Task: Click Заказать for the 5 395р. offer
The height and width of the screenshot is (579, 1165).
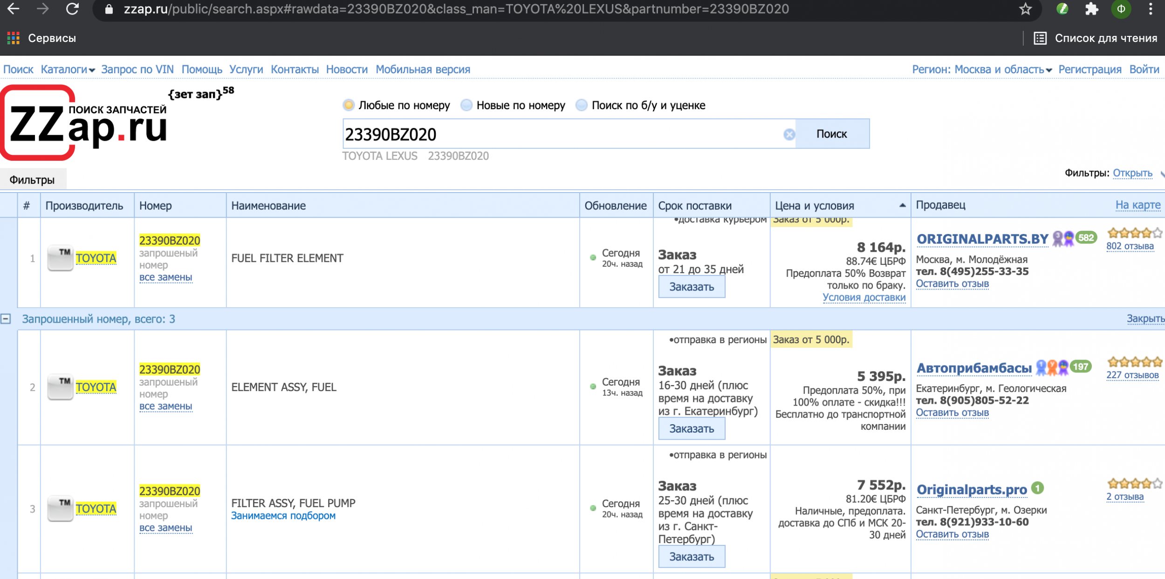Action: pos(692,428)
